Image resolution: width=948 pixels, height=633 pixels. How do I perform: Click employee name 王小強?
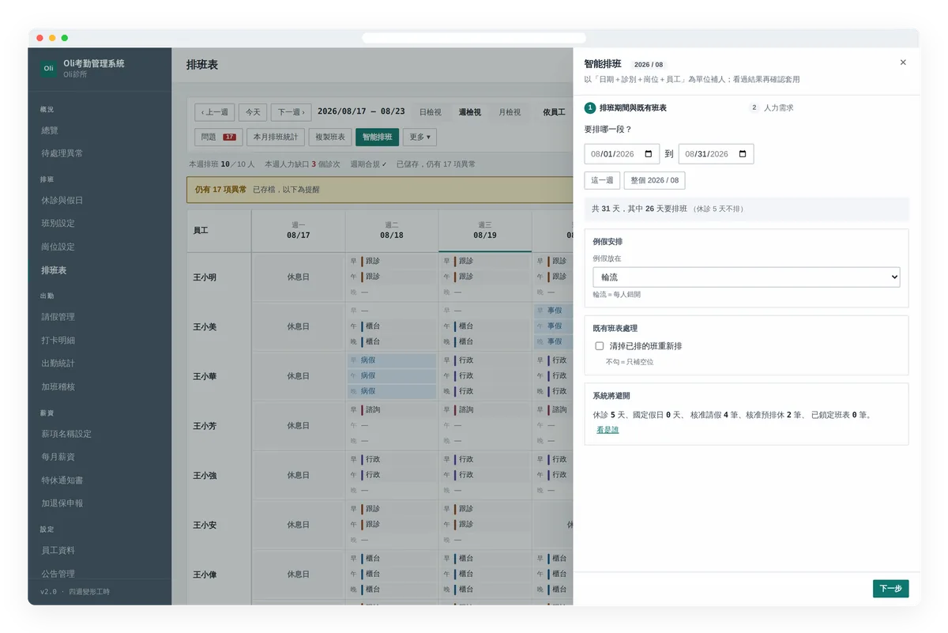205,476
